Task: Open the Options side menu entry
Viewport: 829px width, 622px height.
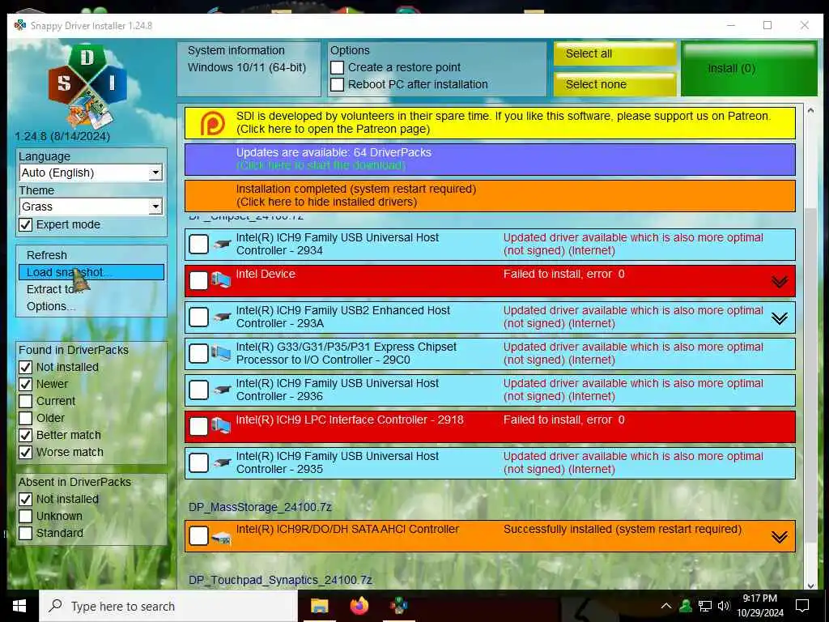Action: [x=91, y=306]
